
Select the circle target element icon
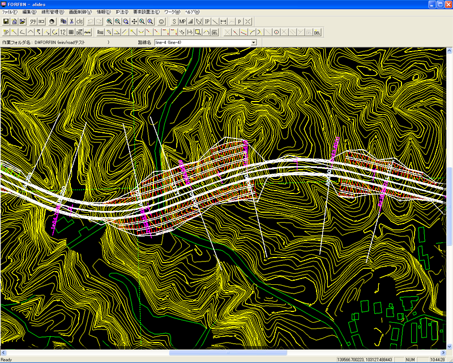click(x=276, y=32)
